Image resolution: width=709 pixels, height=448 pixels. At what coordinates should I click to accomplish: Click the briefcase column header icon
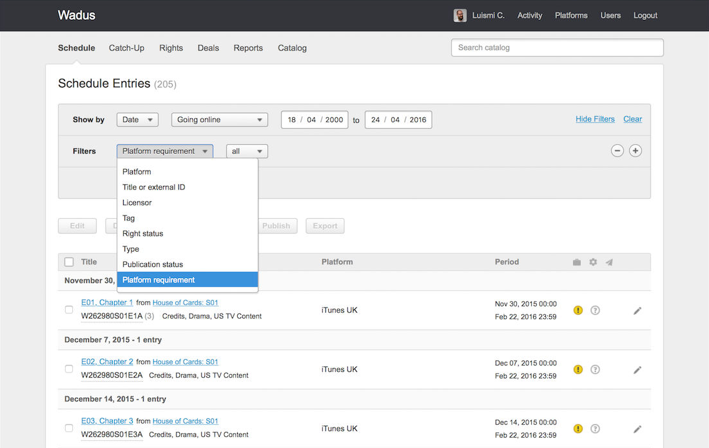click(577, 263)
